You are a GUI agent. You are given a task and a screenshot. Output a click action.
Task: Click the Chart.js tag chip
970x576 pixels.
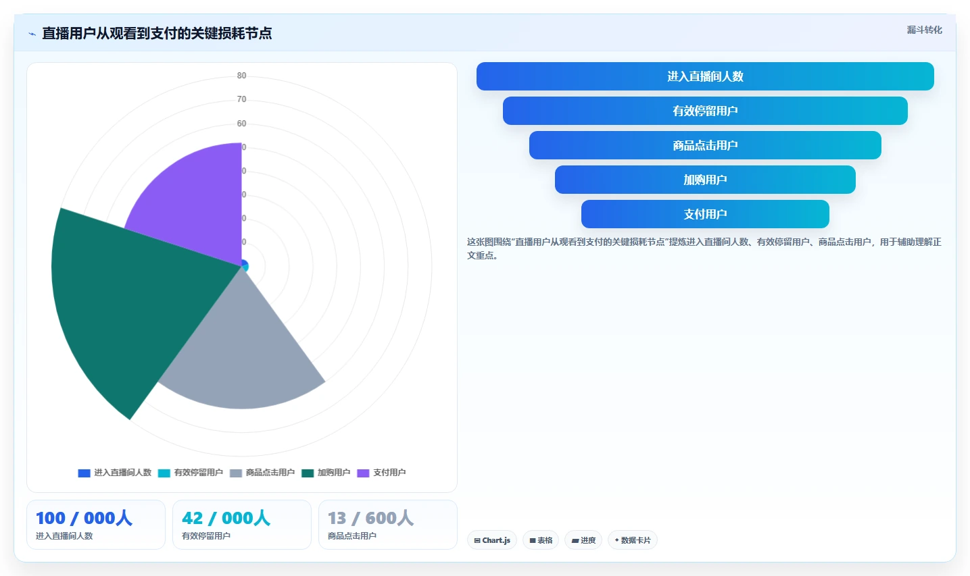492,540
